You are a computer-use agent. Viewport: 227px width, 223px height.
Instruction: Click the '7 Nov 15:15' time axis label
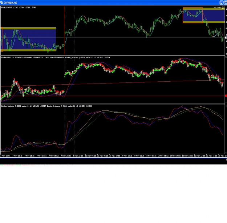tap(17, 156)
